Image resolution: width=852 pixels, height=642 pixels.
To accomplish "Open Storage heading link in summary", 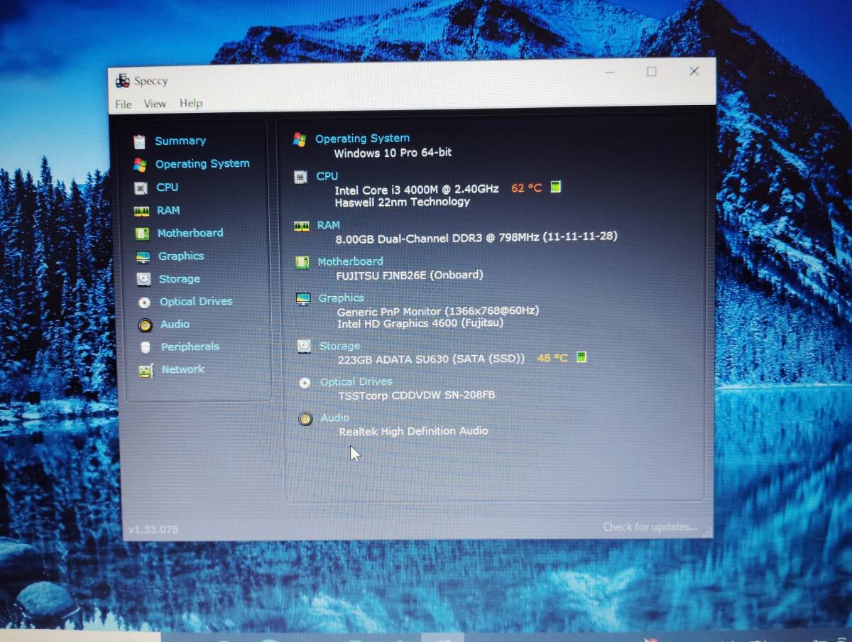I will pyautogui.click(x=339, y=346).
